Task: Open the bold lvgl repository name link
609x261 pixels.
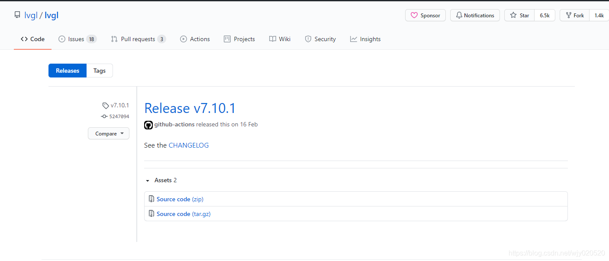Action: point(52,16)
